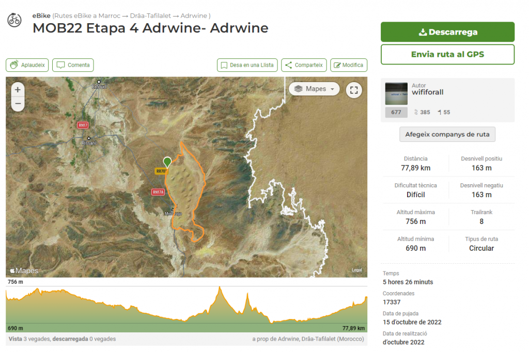Open the Comenta comment button

click(73, 65)
